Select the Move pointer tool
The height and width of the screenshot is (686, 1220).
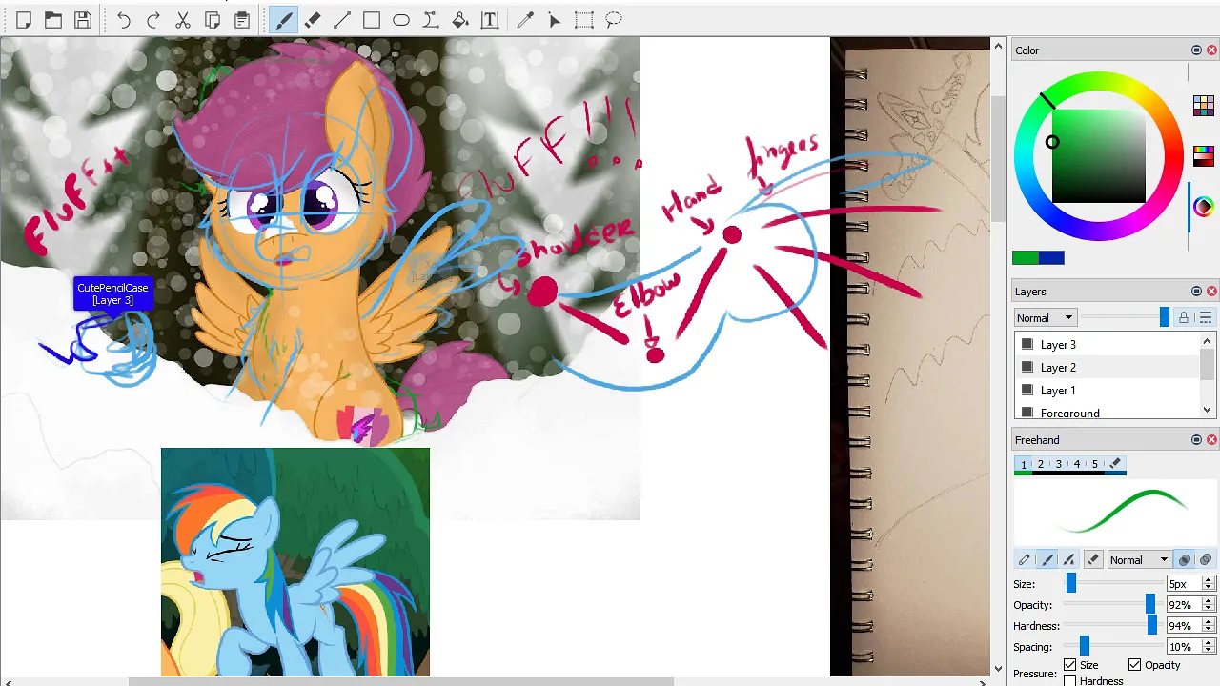coord(555,20)
